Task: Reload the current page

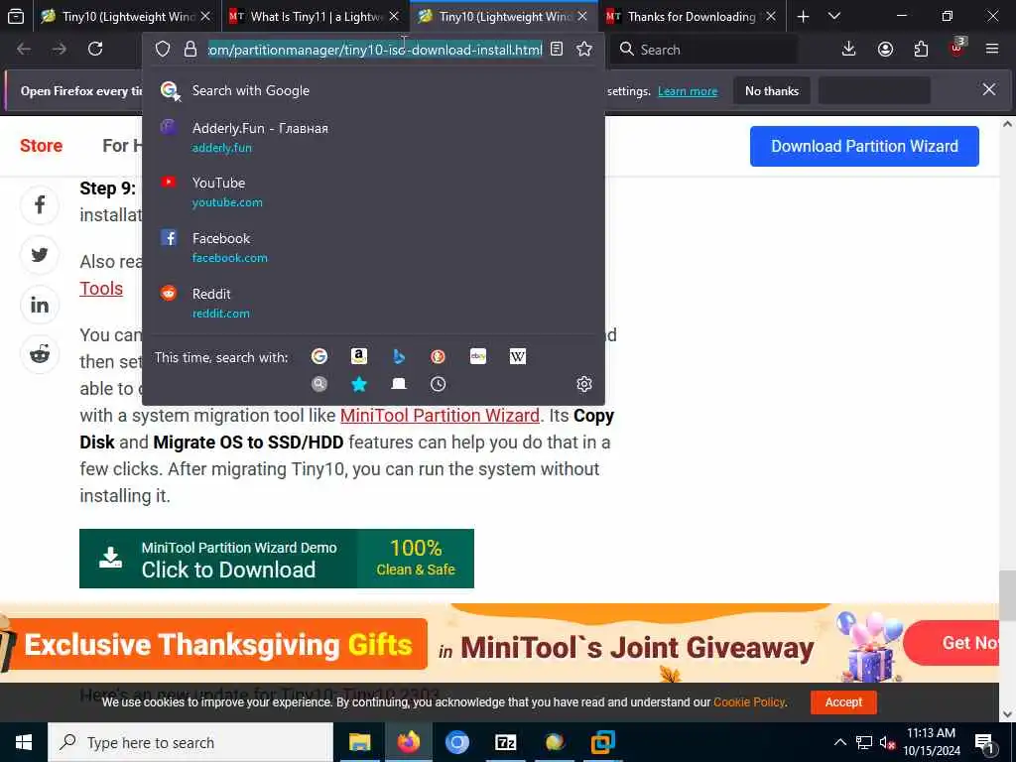Action: [95, 50]
